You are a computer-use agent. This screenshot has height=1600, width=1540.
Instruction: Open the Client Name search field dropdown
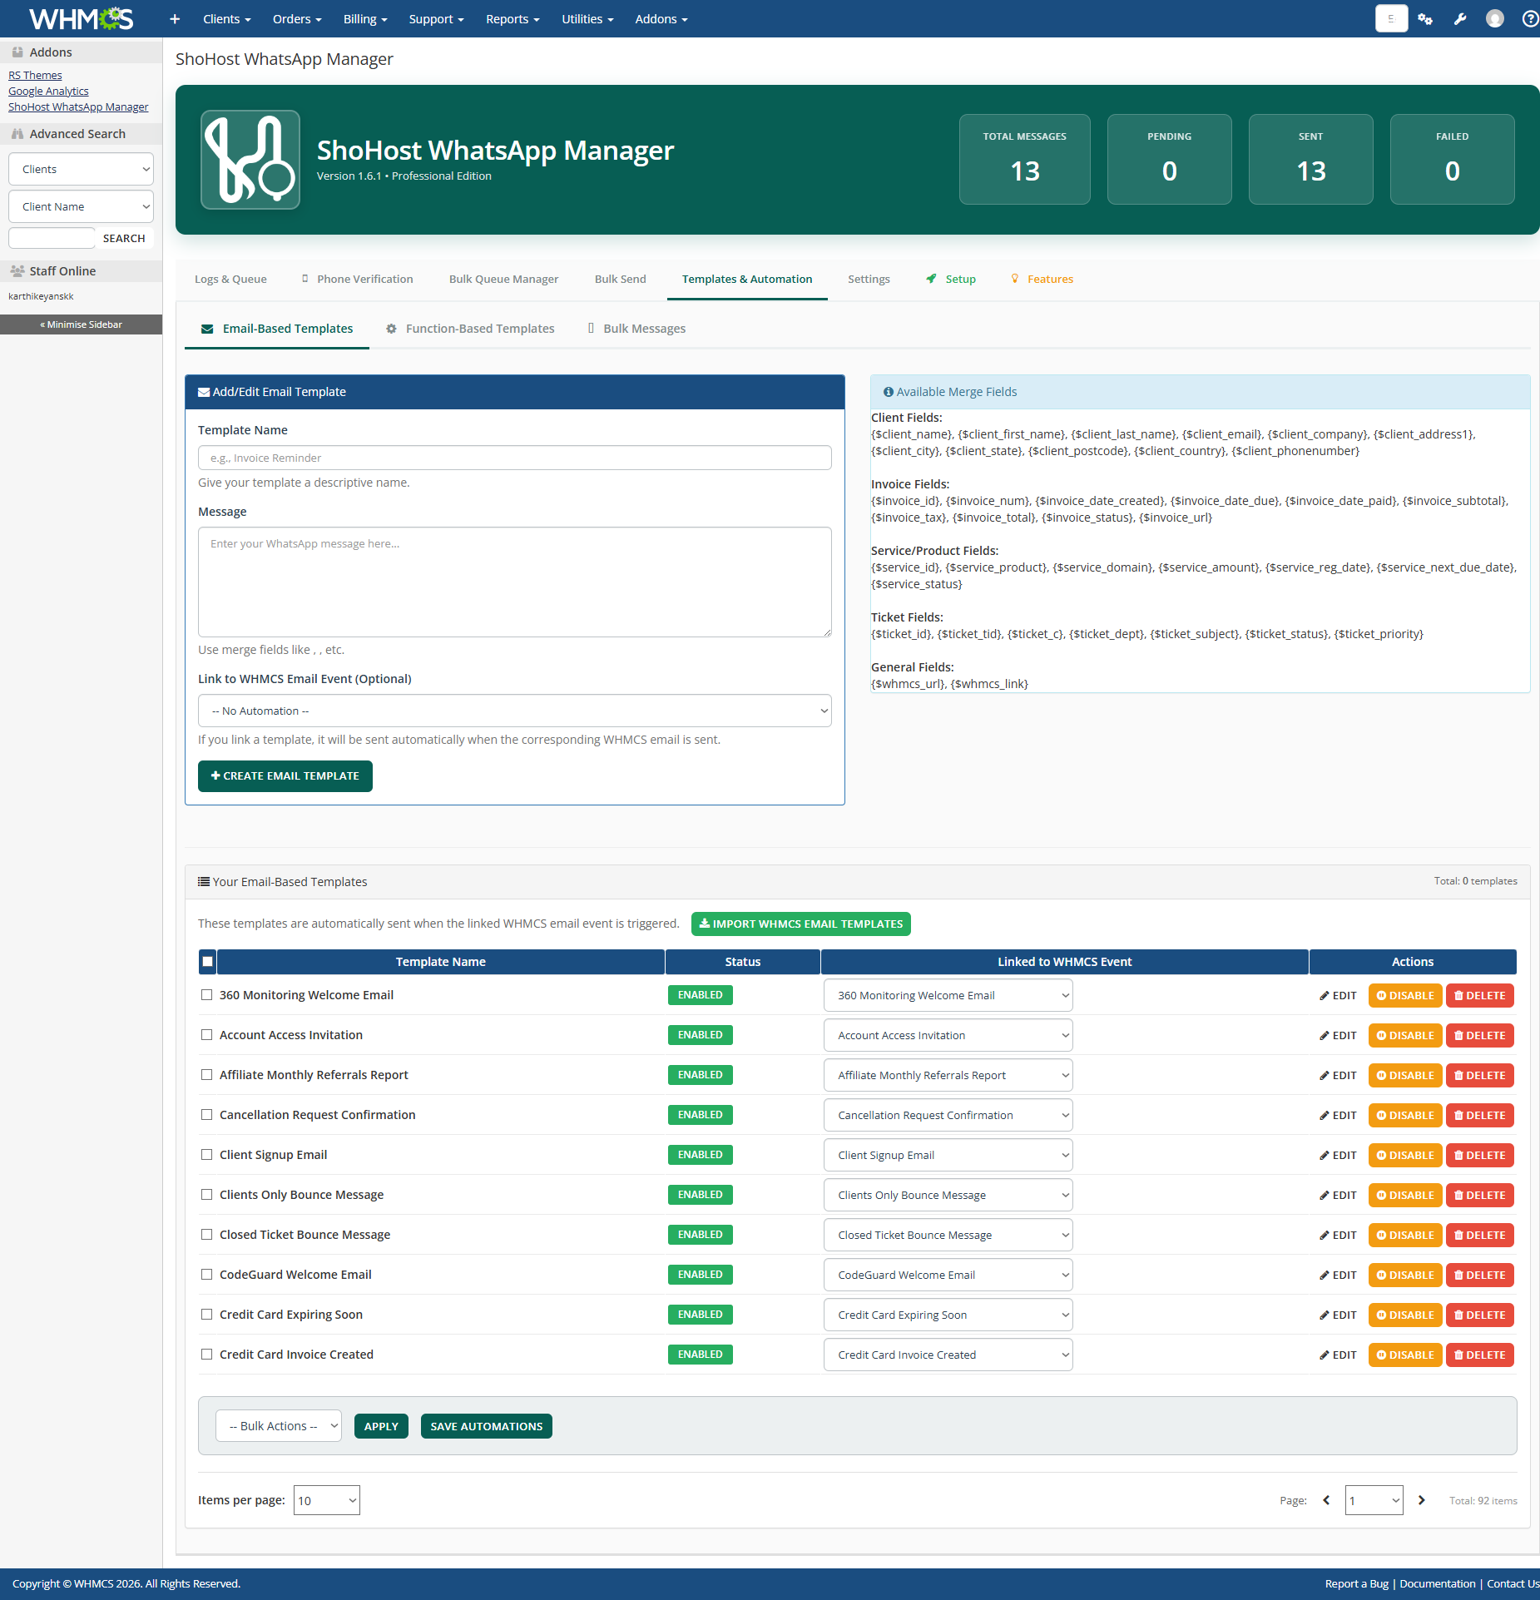pos(81,206)
